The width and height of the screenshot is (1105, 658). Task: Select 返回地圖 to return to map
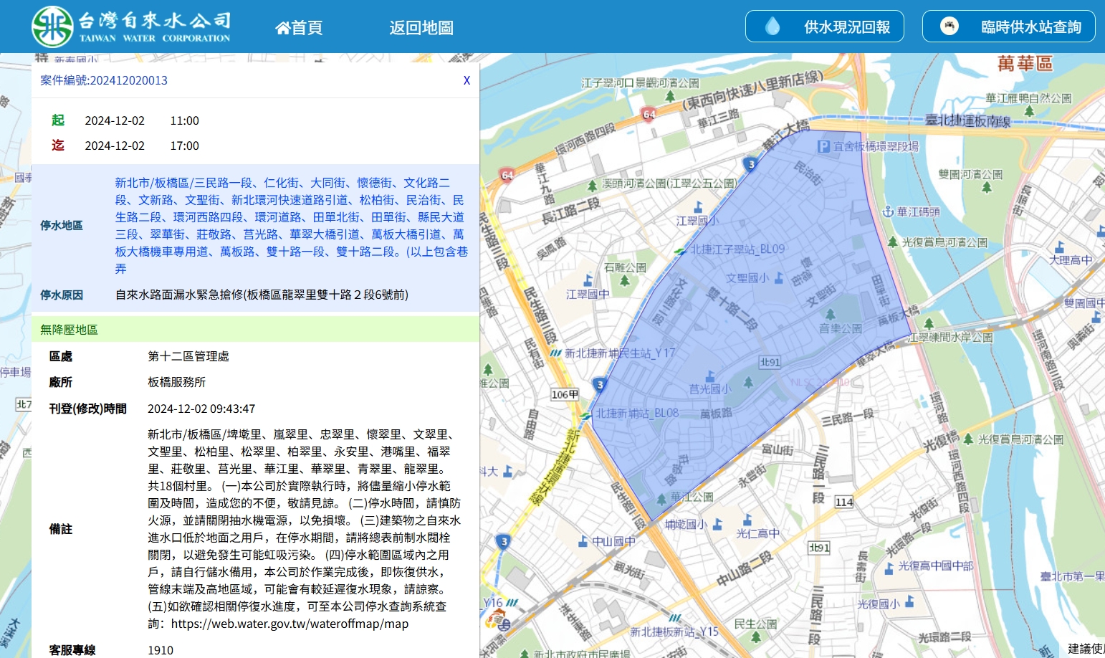pos(421,28)
